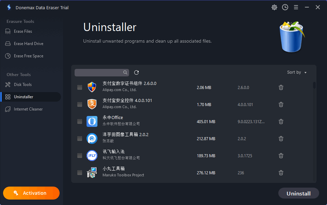Click trash icon for 讯飞输入法
The width and height of the screenshot is (327, 205).
pyautogui.click(x=281, y=156)
